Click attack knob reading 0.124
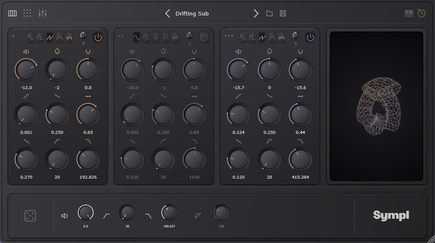This screenshot has width=435, height=243. tap(239, 115)
